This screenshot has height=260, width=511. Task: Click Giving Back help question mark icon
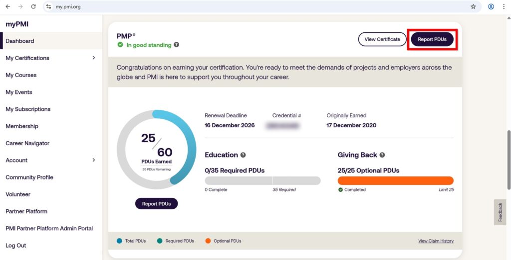(382, 155)
